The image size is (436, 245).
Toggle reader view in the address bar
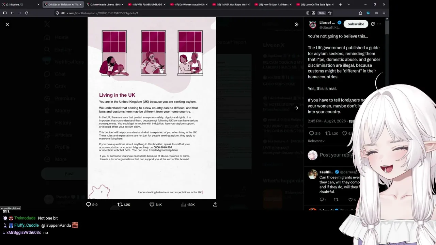click(x=308, y=13)
